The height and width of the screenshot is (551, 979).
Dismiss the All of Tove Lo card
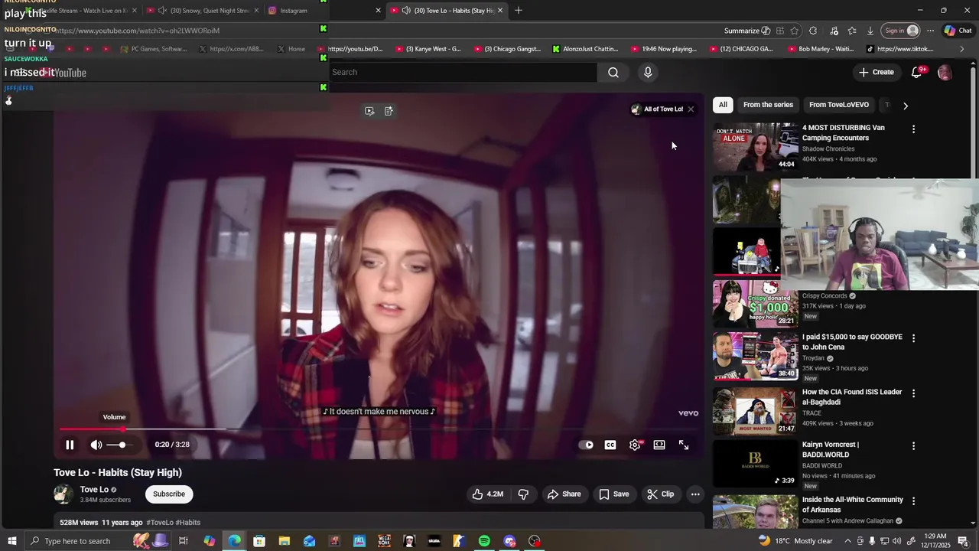point(691,109)
